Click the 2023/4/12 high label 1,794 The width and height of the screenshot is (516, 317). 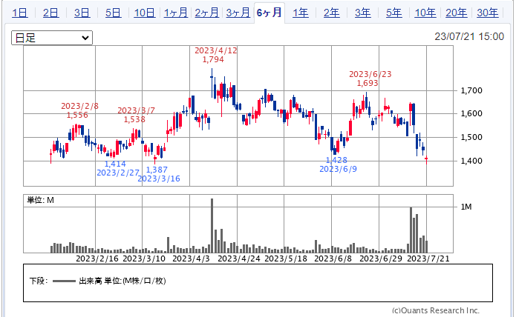213,59
